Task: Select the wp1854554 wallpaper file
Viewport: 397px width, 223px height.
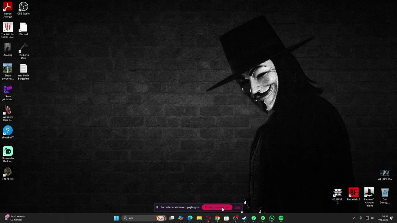Action: point(385,174)
